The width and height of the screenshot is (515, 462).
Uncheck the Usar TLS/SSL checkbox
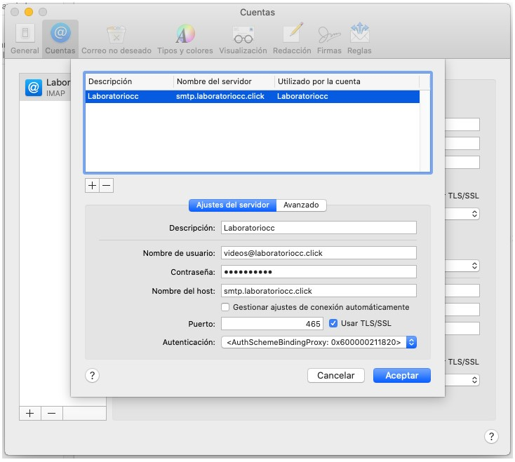pos(333,323)
